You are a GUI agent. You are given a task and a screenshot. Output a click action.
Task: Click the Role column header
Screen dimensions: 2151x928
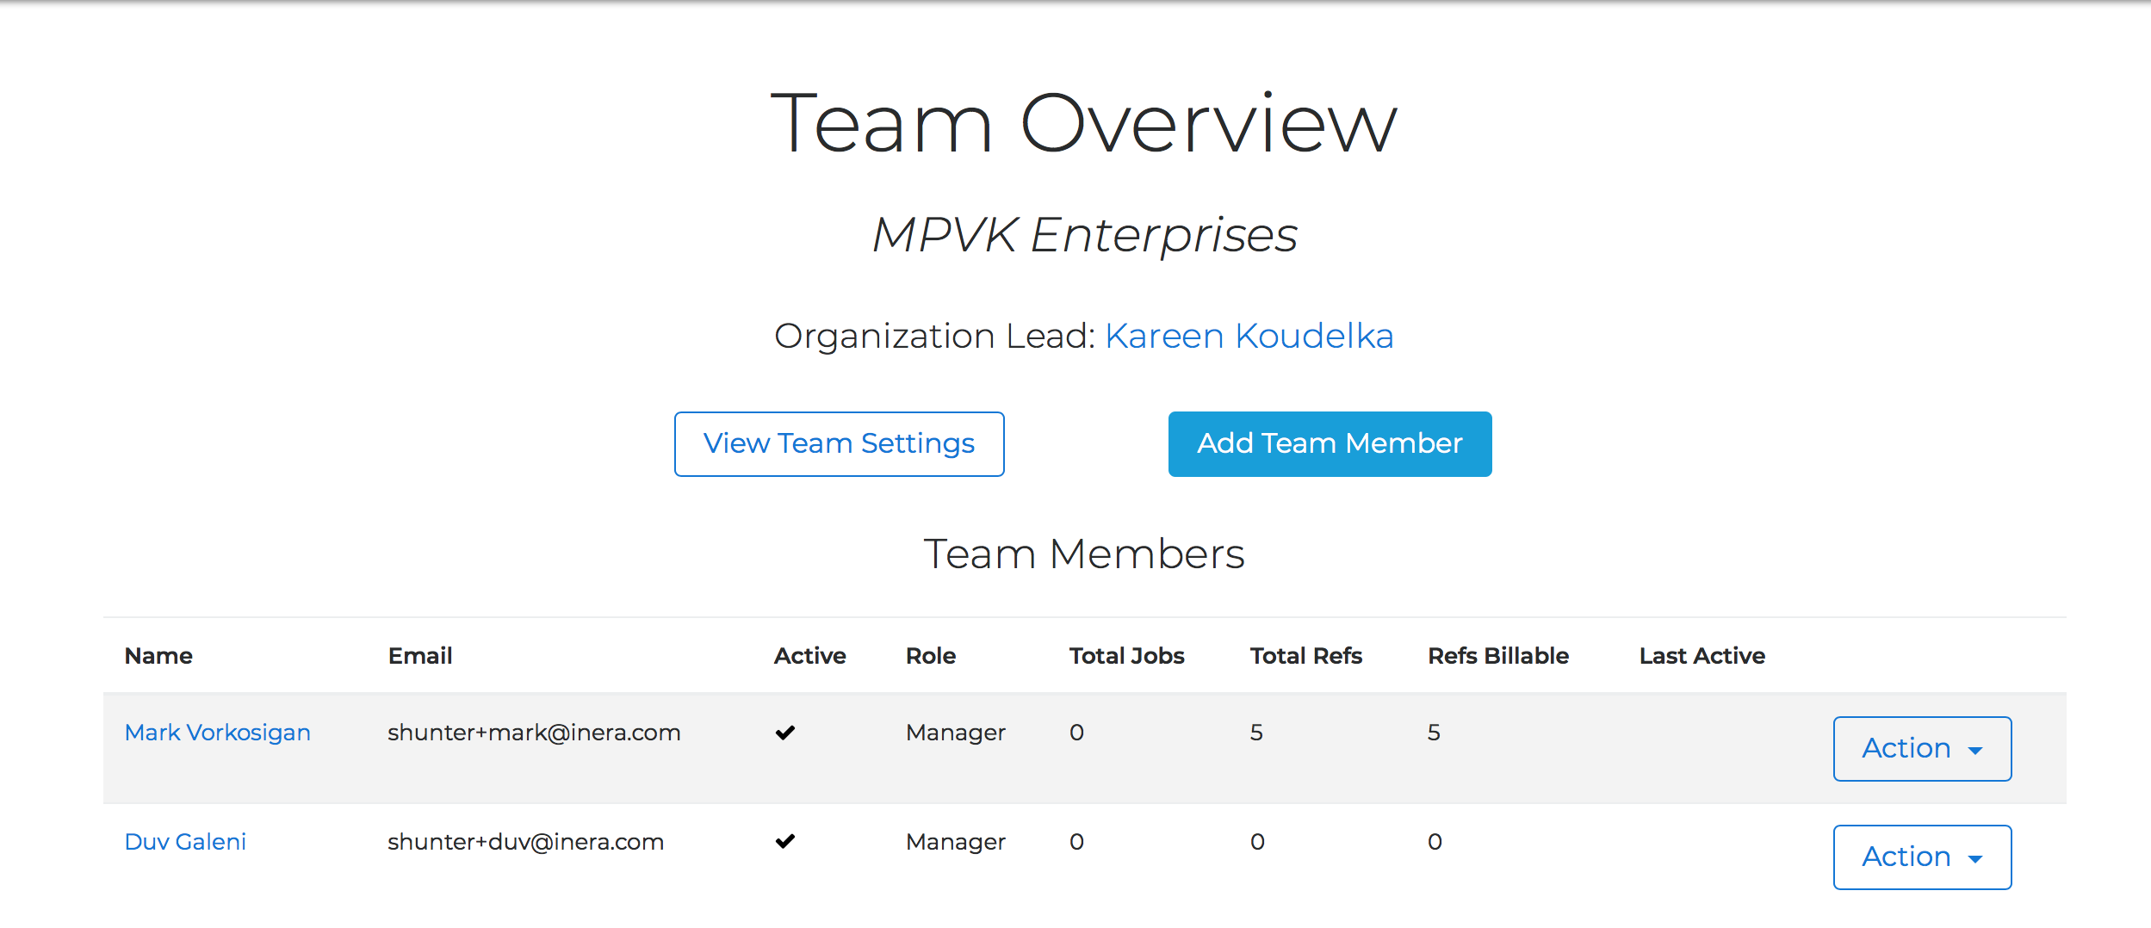click(930, 656)
